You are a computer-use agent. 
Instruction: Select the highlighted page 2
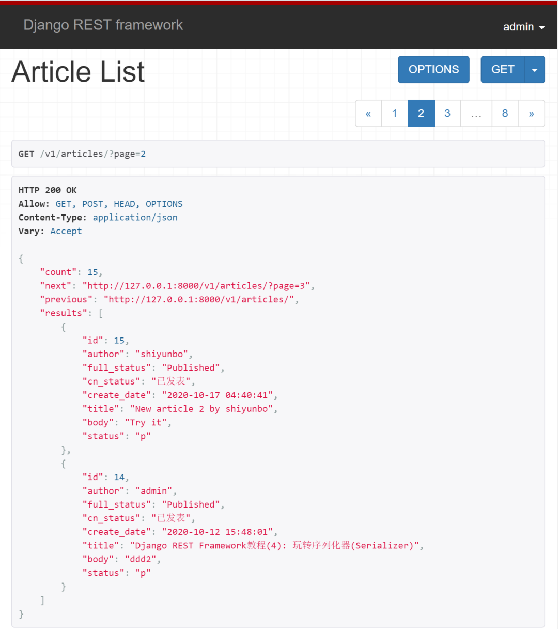pos(421,113)
